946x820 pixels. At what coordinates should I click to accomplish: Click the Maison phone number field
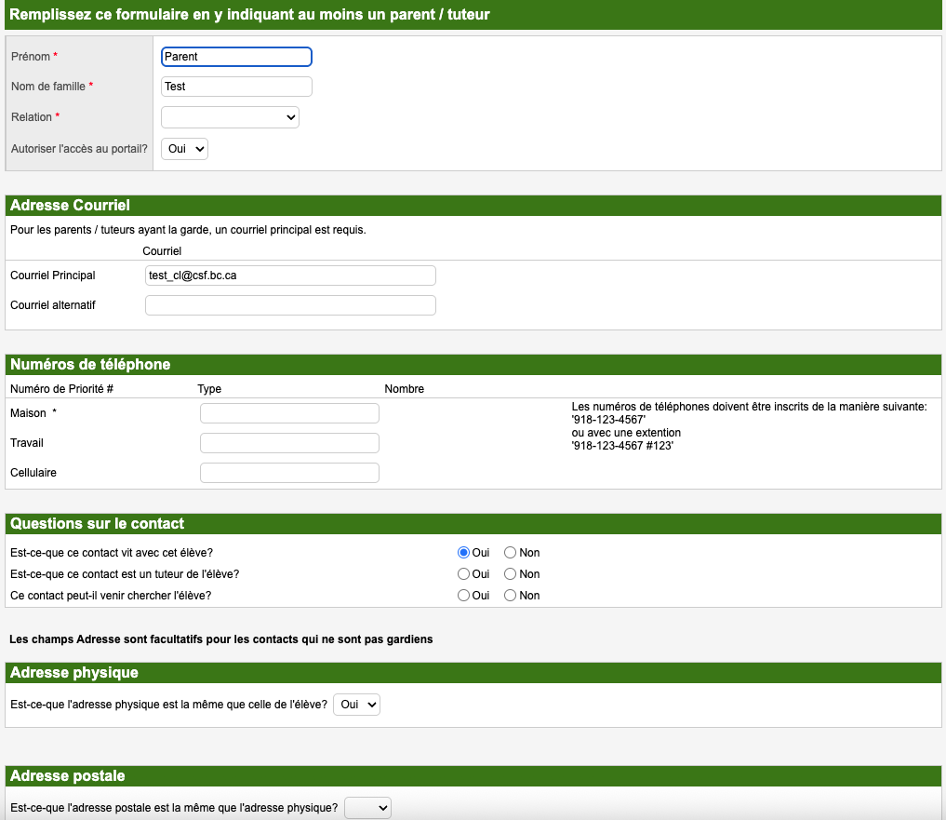(x=289, y=413)
